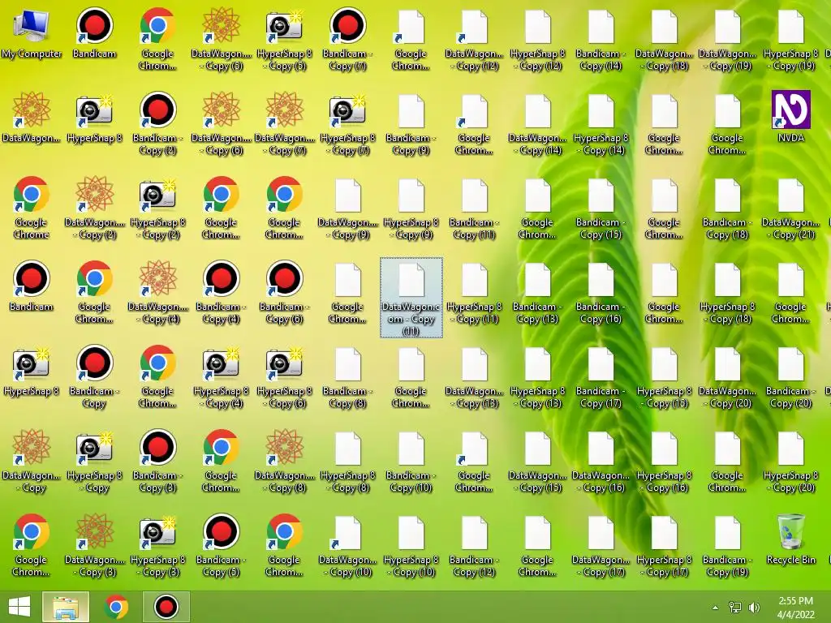Select HyperSnap 8 - Copy (4) shortcut
This screenshot has height=623, width=831.
tap(221, 377)
